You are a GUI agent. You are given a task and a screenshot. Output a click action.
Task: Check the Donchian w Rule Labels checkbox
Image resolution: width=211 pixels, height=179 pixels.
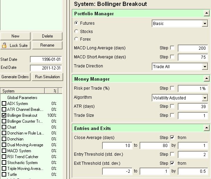pos(4,133)
